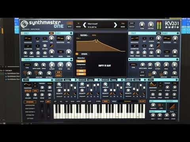Open the OSC2 waveform display
The image size is (190, 142).
pyautogui.click(x=135, y=39)
